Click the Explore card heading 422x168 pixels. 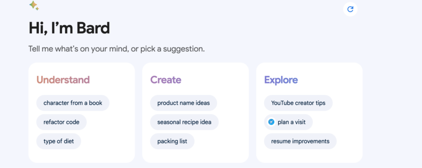pos(281,80)
